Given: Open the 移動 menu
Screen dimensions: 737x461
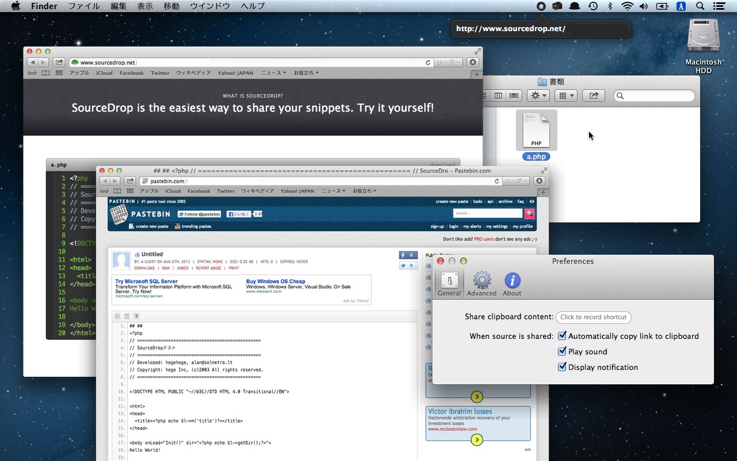Looking at the screenshot, I should click(172, 6).
